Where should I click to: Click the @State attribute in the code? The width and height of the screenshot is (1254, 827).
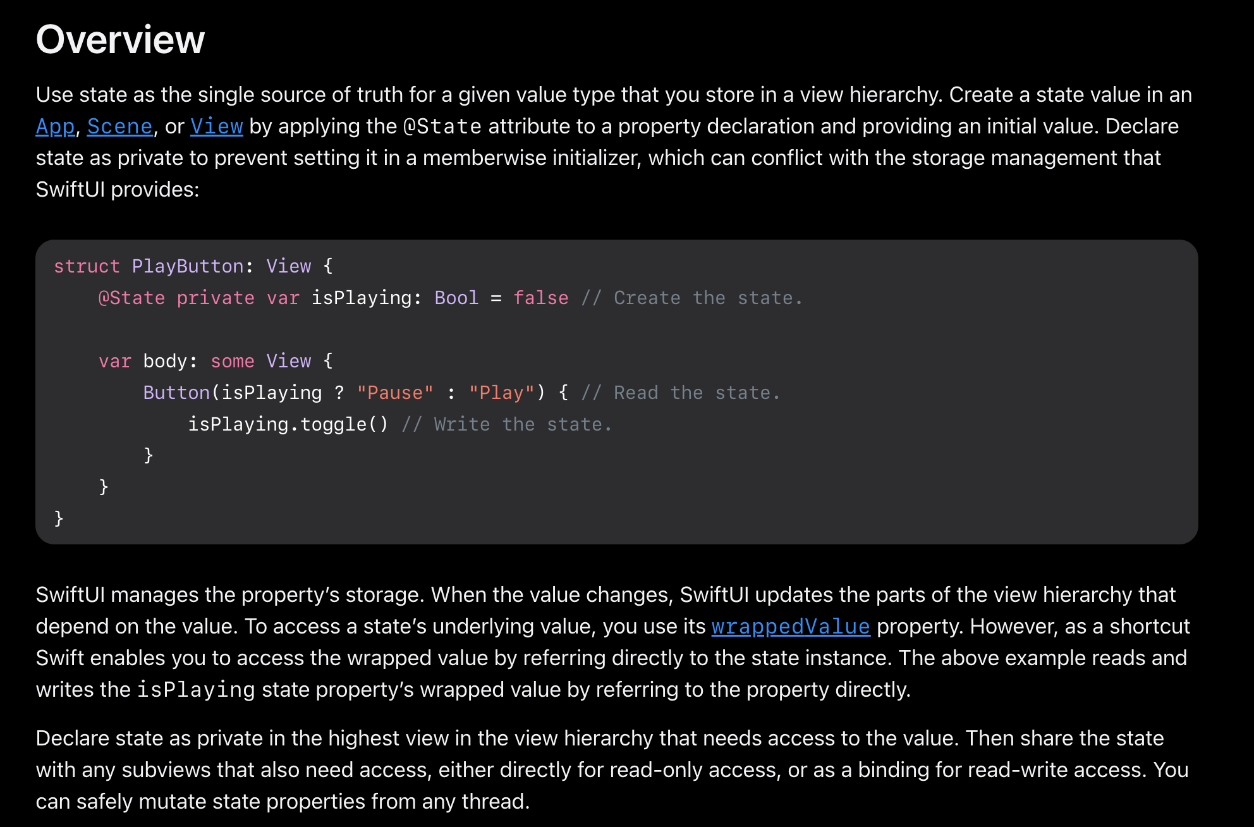tap(131, 298)
